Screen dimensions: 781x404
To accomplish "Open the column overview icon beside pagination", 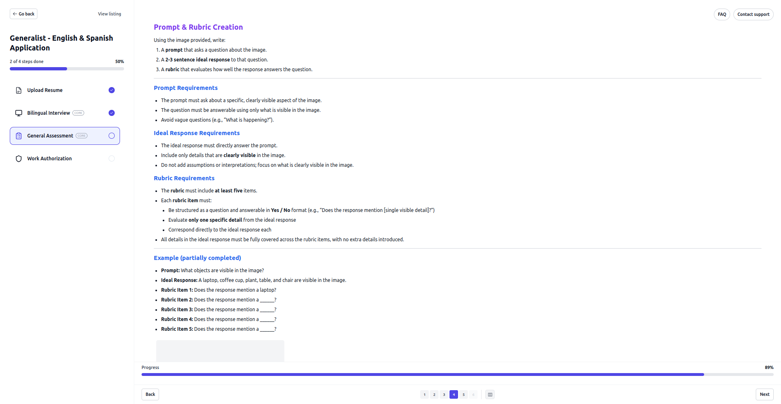I will tap(490, 394).
